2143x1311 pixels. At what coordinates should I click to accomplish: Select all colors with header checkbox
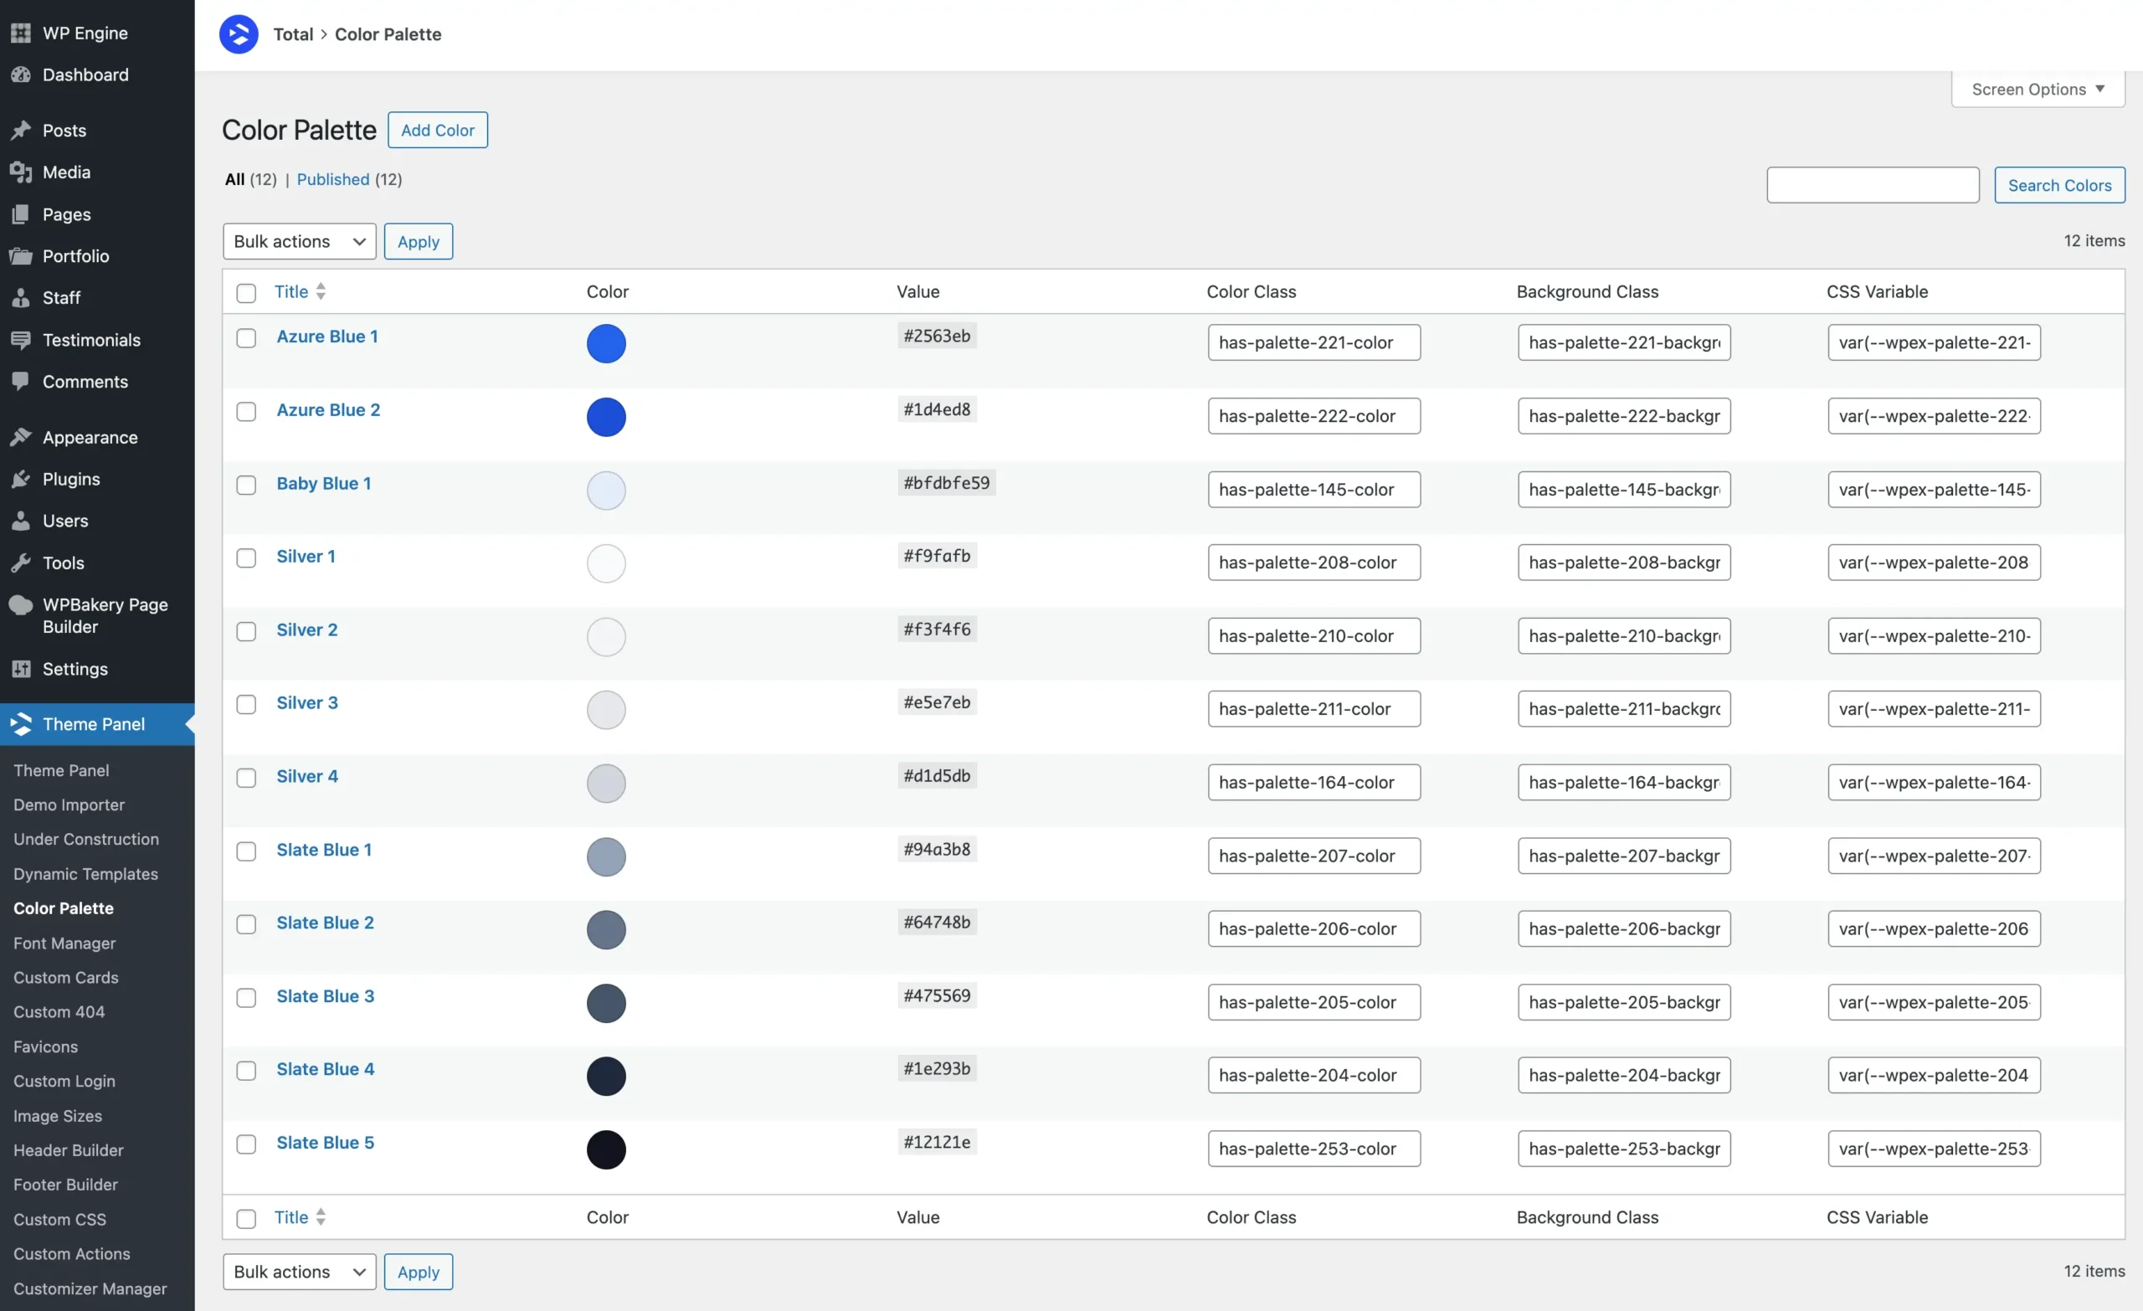(x=246, y=293)
